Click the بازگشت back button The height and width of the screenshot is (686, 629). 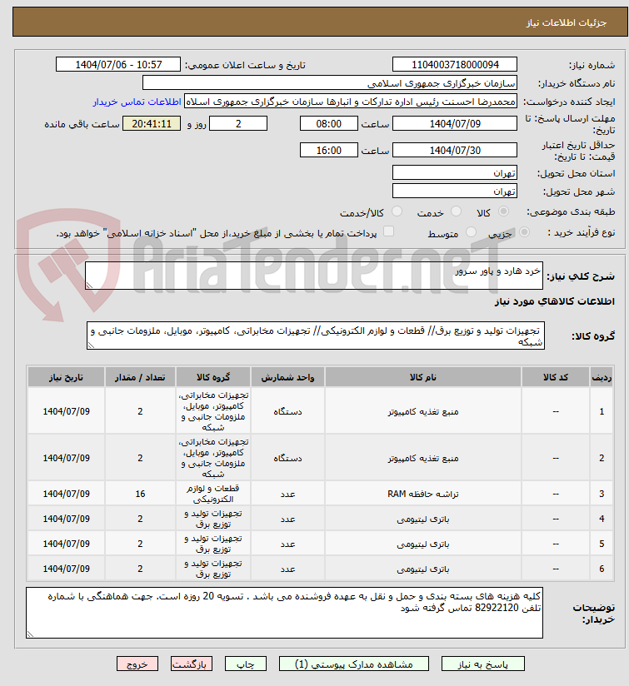point(192,664)
